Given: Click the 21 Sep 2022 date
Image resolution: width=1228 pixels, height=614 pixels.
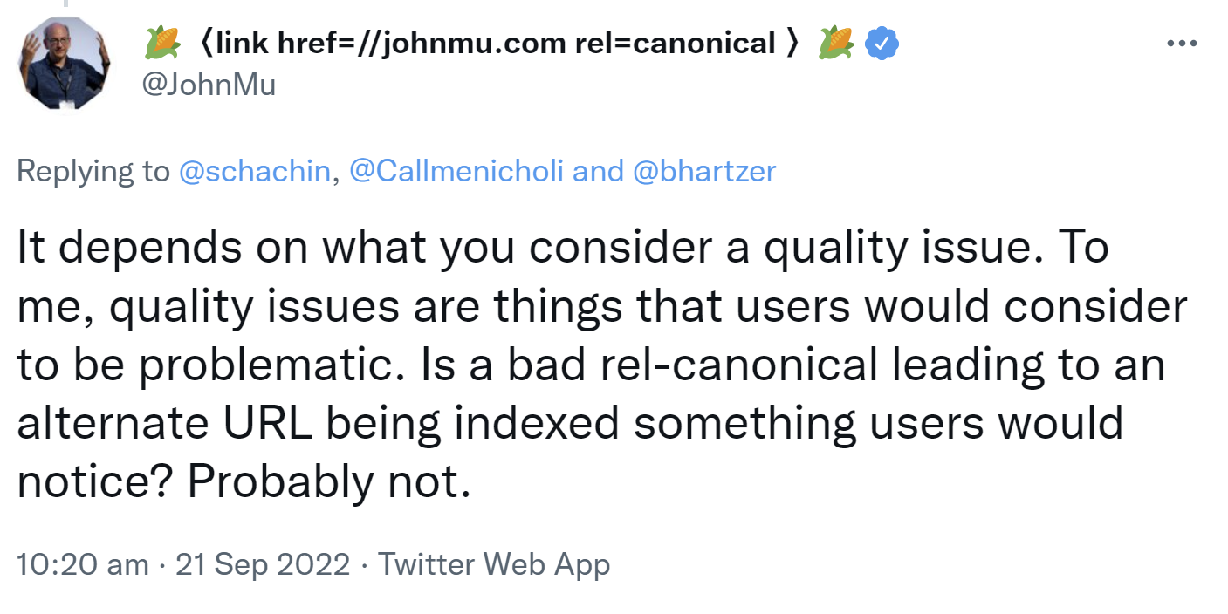Looking at the screenshot, I should 263,564.
